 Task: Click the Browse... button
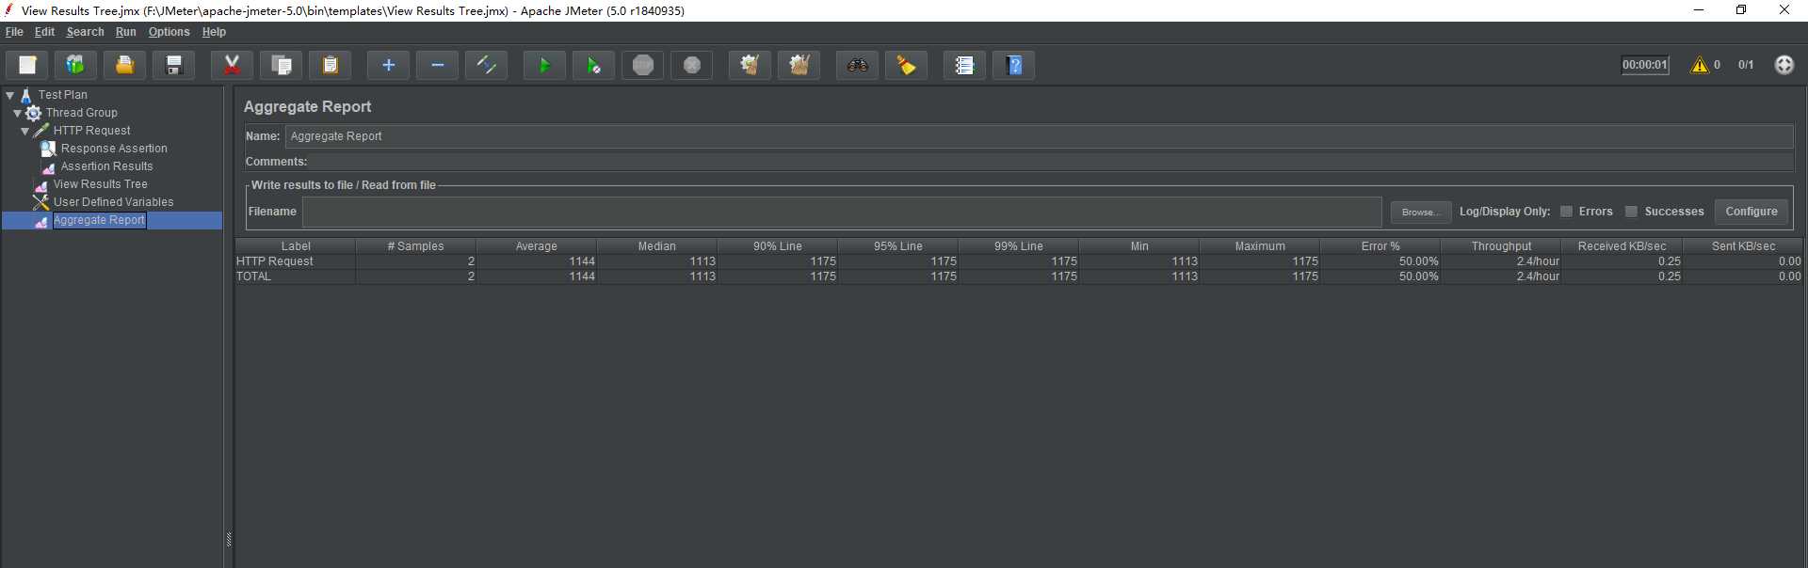click(x=1421, y=212)
